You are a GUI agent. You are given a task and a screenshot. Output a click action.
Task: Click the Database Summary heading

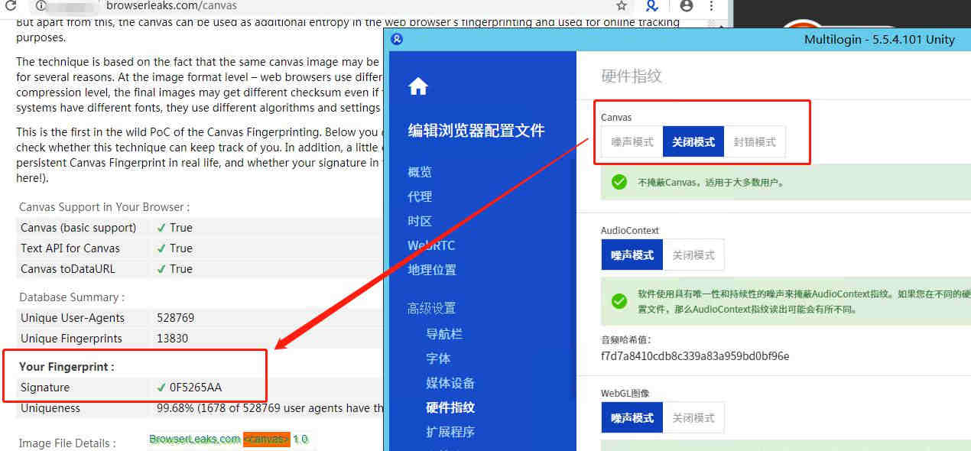72,297
